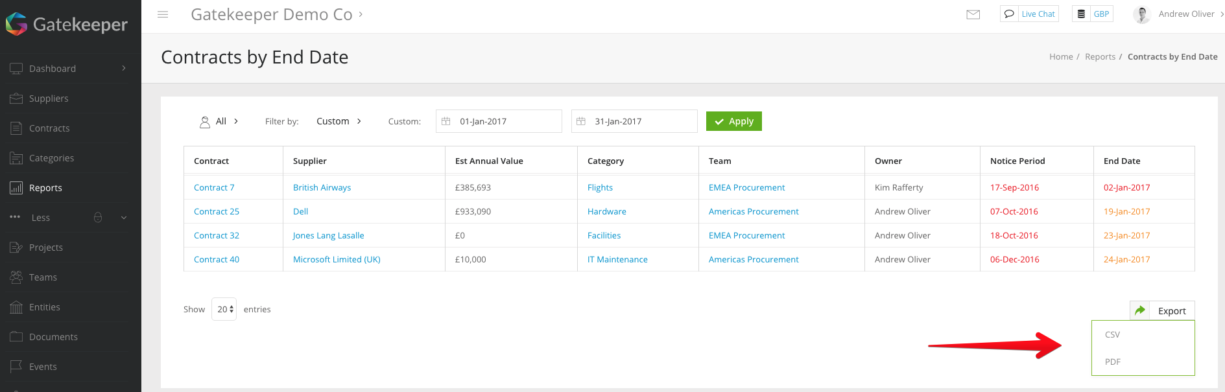Open Suppliers in the sidebar
1225x392 pixels.
tap(49, 98)
